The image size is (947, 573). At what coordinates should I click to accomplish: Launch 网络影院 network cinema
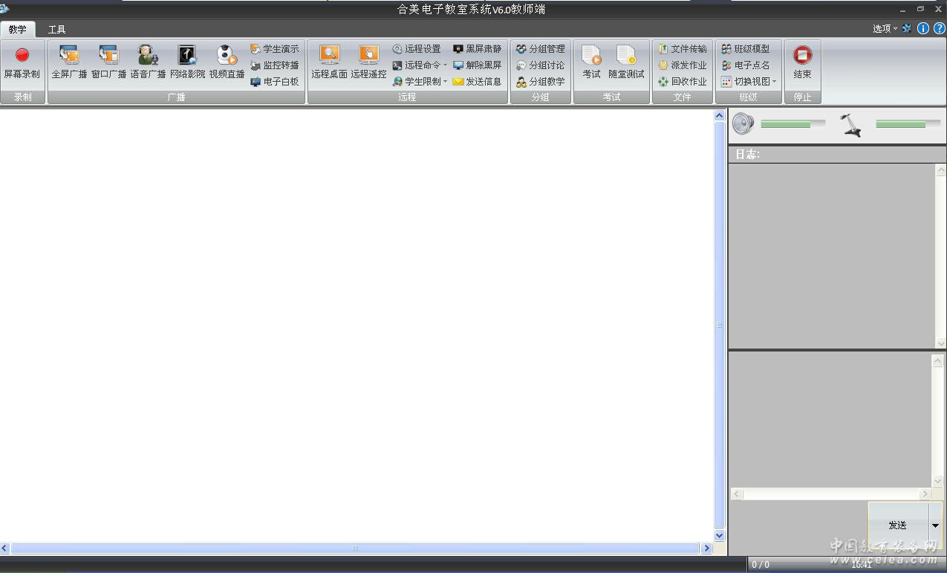pos(187,56)
